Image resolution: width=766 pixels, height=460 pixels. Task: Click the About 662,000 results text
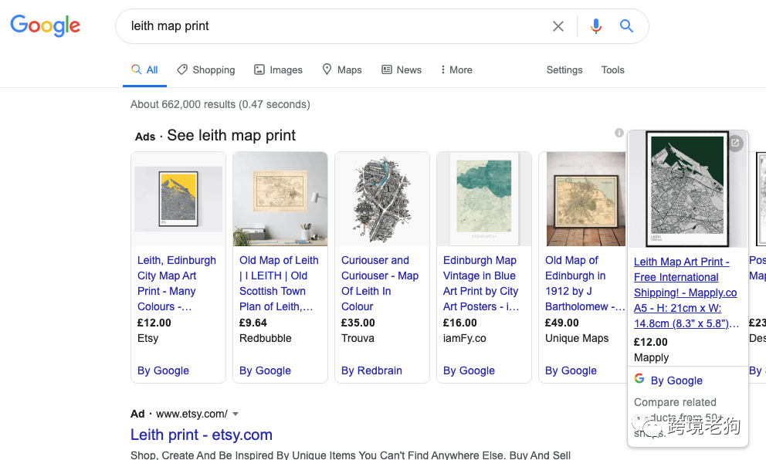tap(220, 104)
